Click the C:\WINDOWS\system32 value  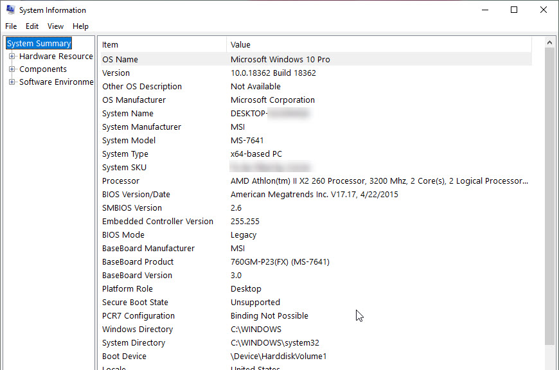(275, 343)
